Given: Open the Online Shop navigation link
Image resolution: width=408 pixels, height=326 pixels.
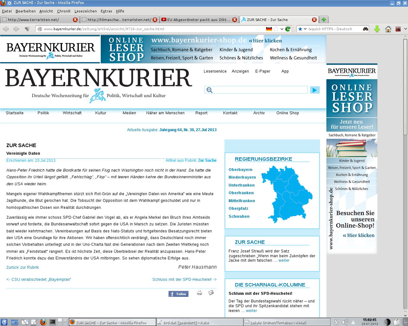Looking at the screenshot, I should pos(288,113).
